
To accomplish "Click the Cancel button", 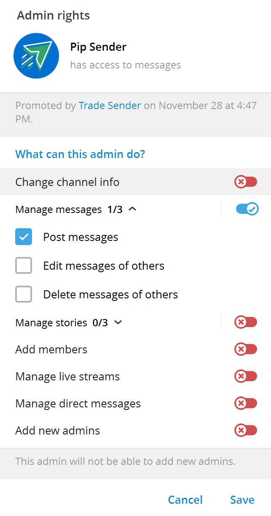I will click(x=185, y=500).
